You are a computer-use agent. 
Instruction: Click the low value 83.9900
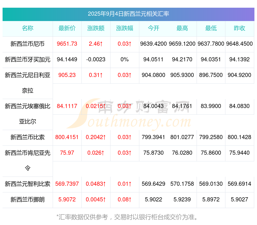tap(211, 106)
